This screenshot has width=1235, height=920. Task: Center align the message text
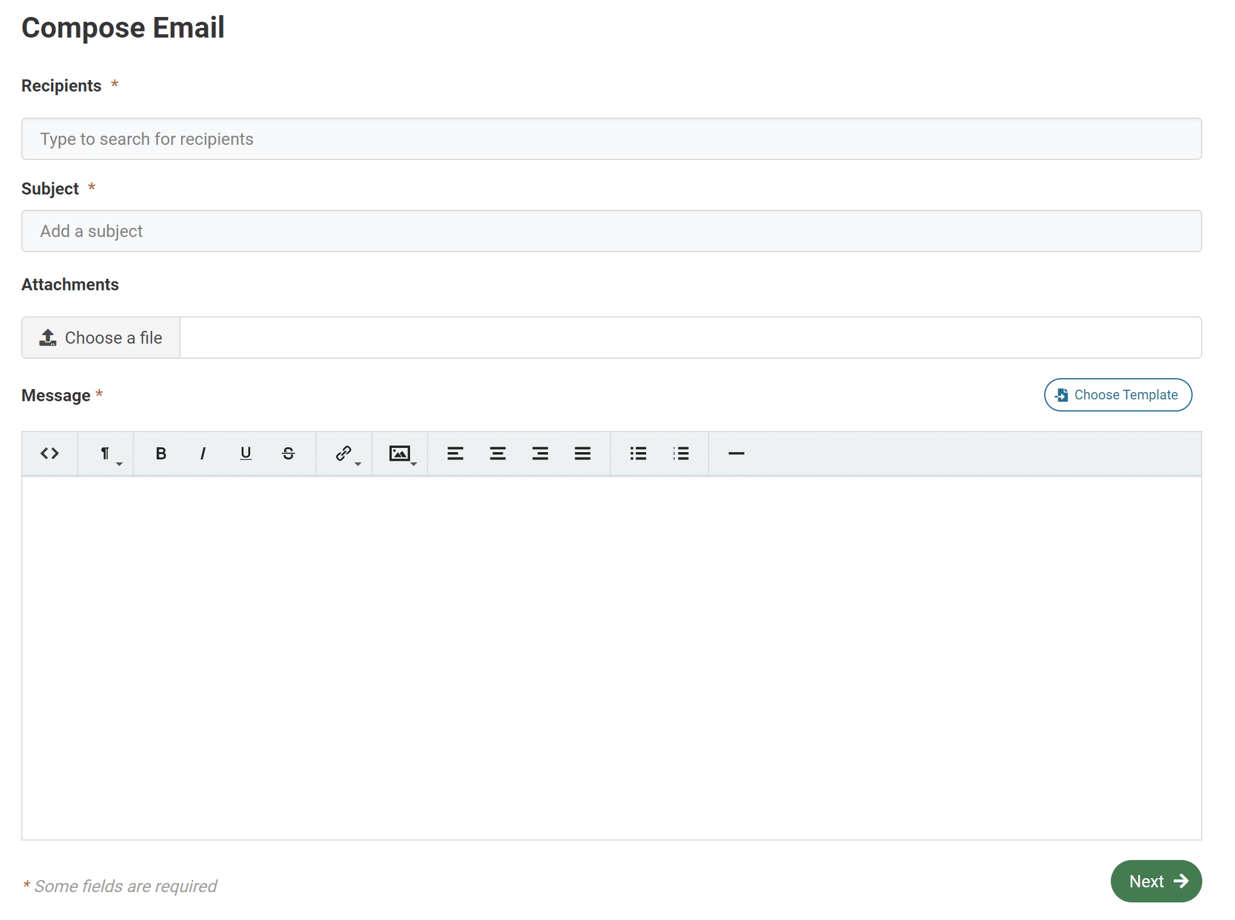(x=497, y=453)
